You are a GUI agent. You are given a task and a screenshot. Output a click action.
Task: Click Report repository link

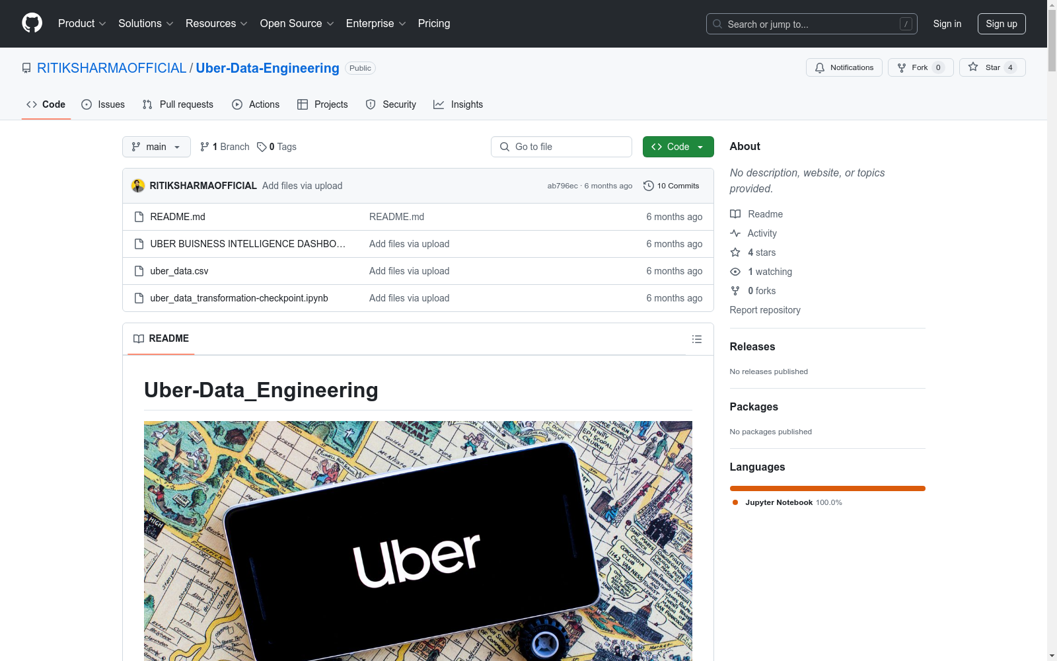pos(765,310)
